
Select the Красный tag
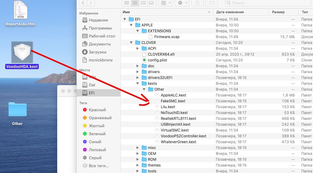point(94,110)
